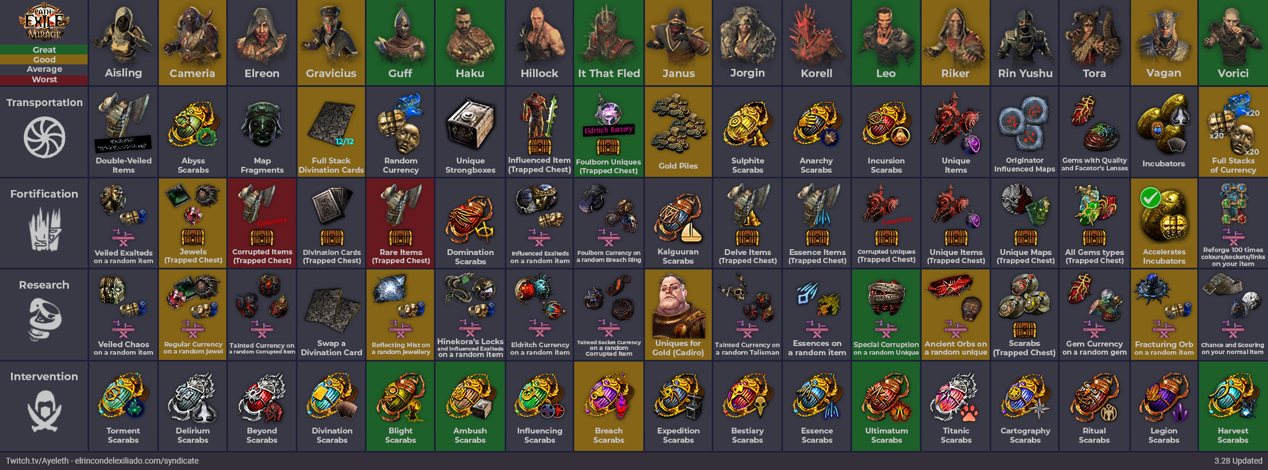The width and height of the screenshot is (1268, 470).
Task: Click the Transportation division icon
Action: 44,137
